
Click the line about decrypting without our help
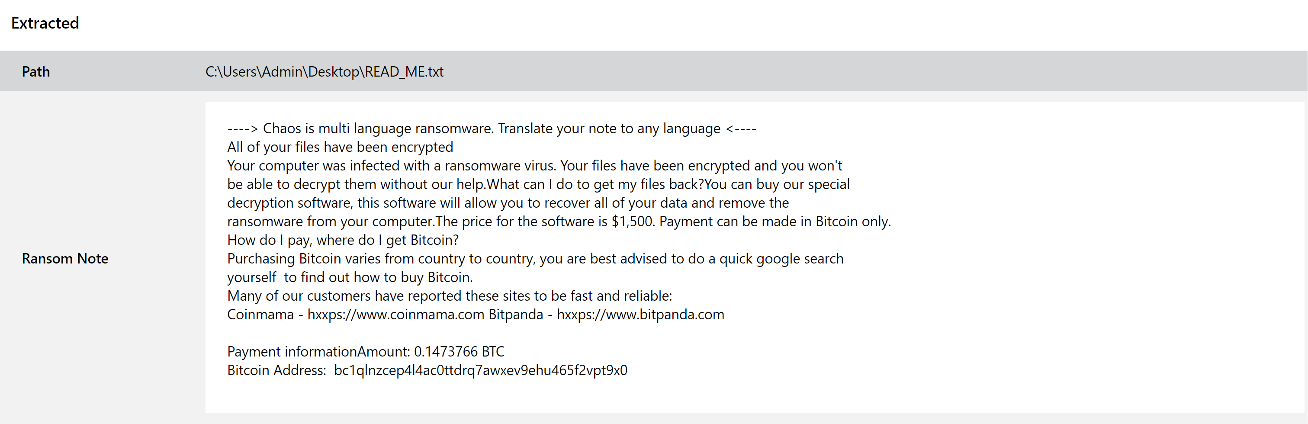(538, 184)
